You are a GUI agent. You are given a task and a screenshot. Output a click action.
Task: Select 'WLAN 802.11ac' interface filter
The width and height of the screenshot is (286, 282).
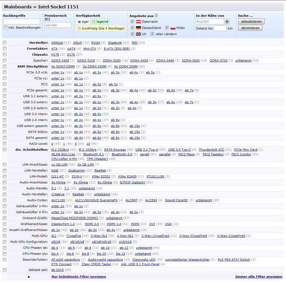pyautogui.click(x=63, y=154)
